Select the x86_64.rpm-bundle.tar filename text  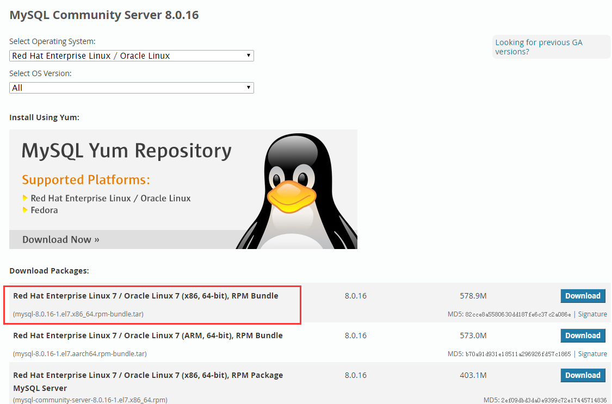point(78,314)
